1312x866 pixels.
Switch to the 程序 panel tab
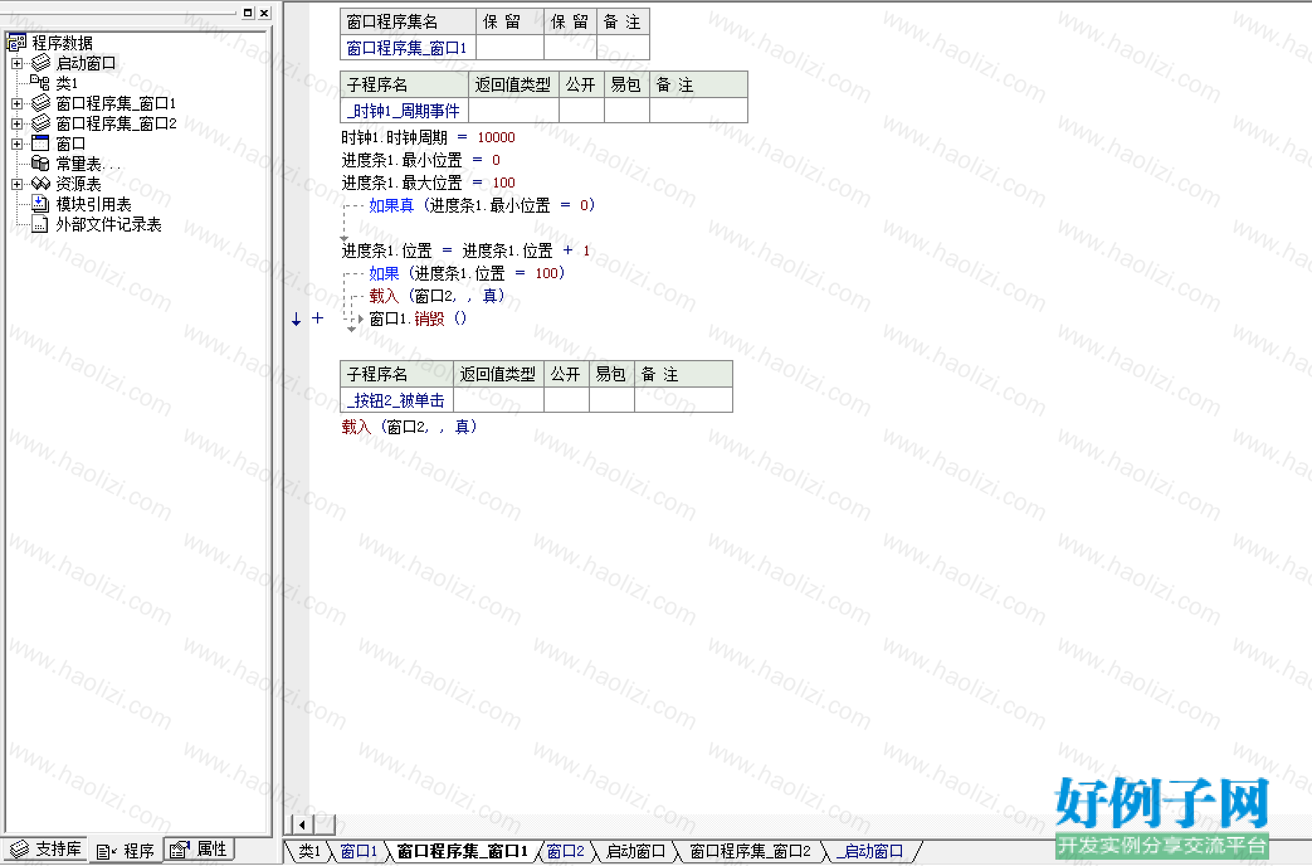click(125, 851)
